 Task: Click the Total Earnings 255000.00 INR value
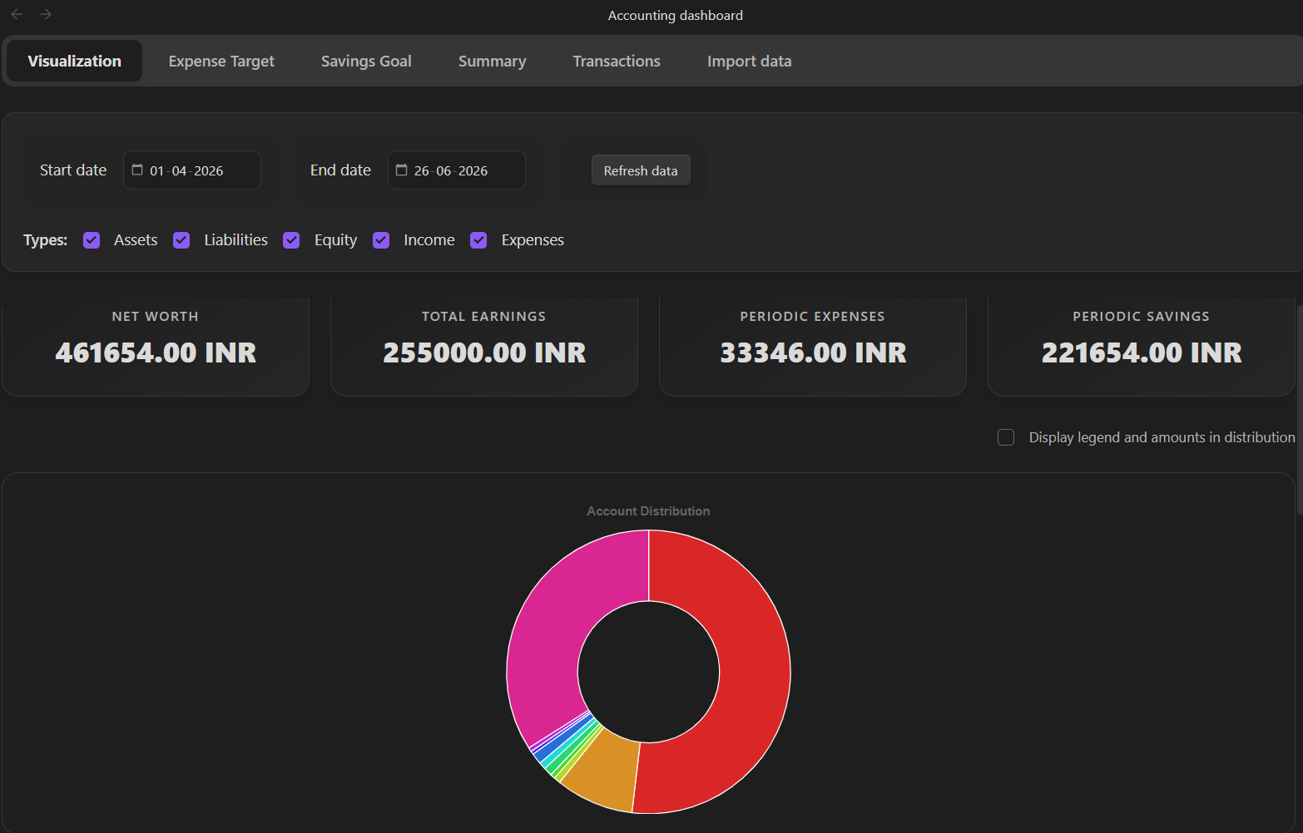[x=484, y=352]
